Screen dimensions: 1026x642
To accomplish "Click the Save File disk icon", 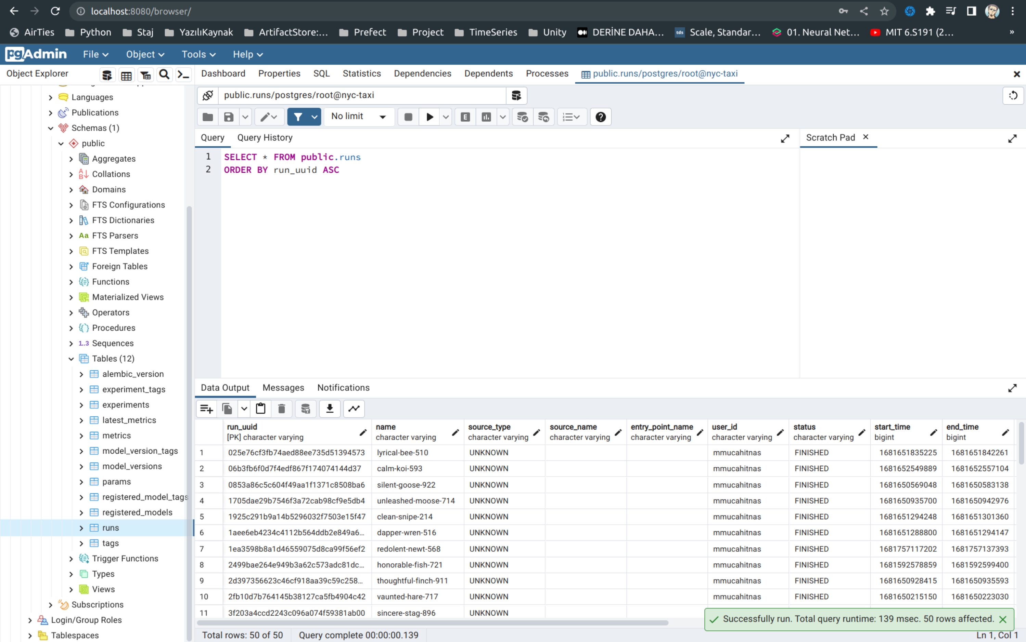I will tap(229, 117).
